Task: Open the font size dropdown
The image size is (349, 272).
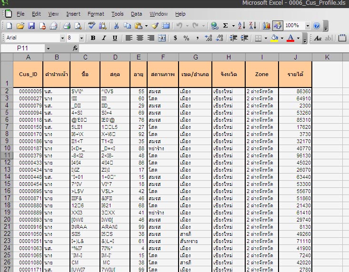Action: 81,38
